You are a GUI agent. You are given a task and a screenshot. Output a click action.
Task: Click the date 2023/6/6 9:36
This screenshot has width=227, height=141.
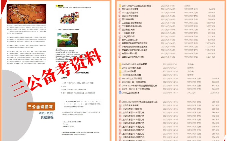(169, 64)
